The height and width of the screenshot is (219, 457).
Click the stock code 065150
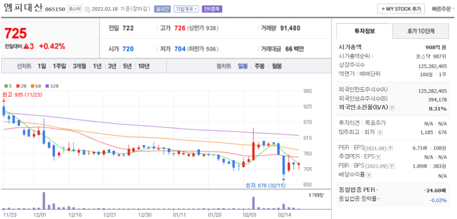[55, 9]
